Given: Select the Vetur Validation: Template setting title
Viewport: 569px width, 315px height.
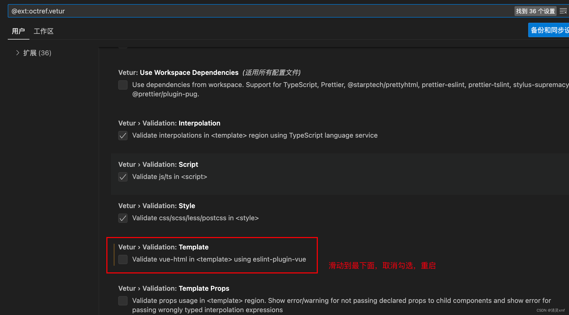Looking at the screenshot, I should pyautogui.click(x=163, y=247).
